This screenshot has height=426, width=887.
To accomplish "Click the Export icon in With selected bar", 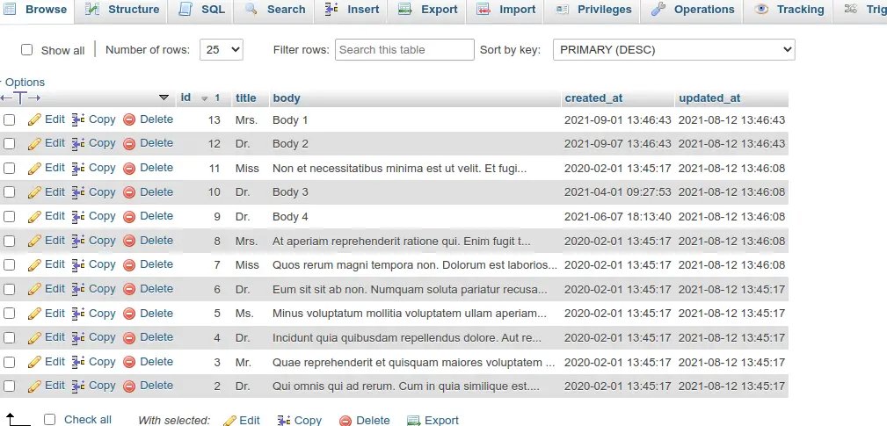I will click(x=414, y=421).
